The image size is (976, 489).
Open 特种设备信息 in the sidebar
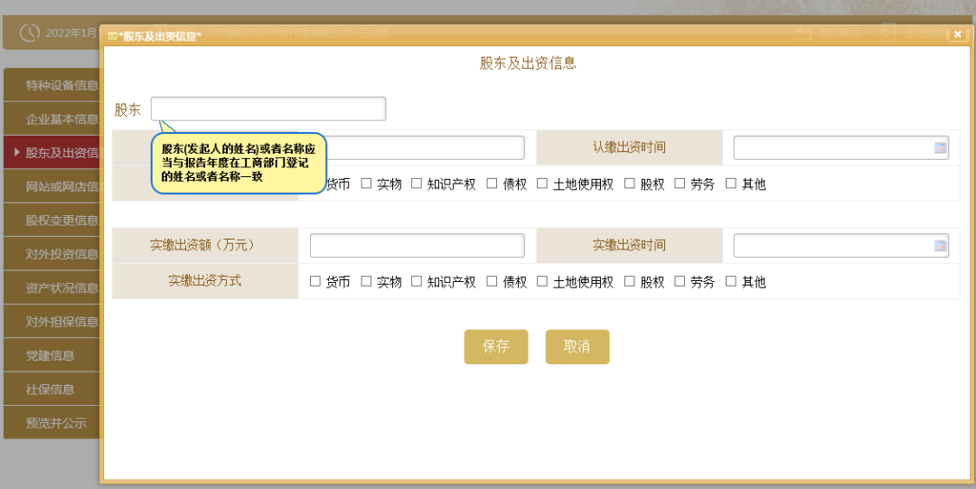click(56, 86)
